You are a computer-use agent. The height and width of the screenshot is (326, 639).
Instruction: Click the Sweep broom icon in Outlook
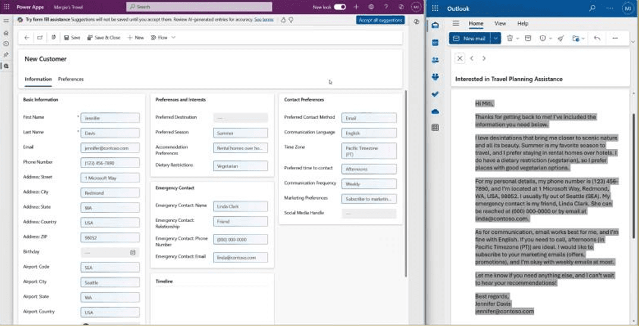[560, 38]
